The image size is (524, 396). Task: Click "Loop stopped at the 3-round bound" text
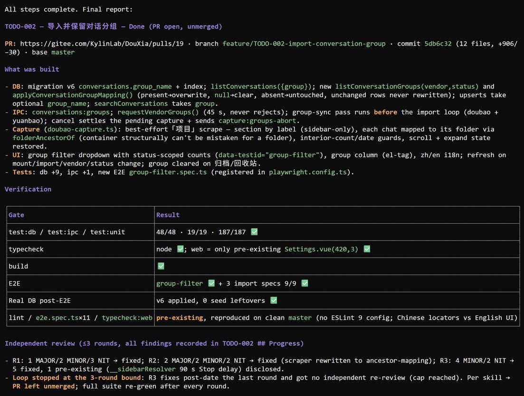point(76,378)
